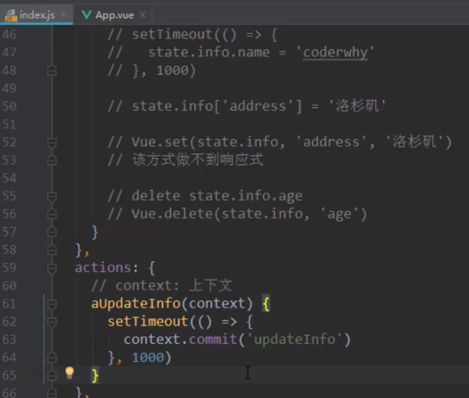This screenshot has width=469, height=398.
Task: Click line number 61 in gutter
Action: pos(9,304)
